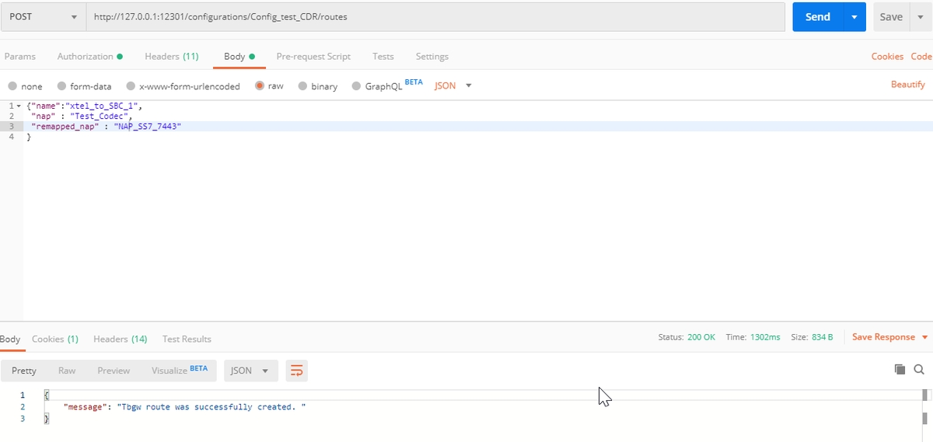
Task: Click the Beautify link
Action: pyautogui.click(x=907, y=84)
